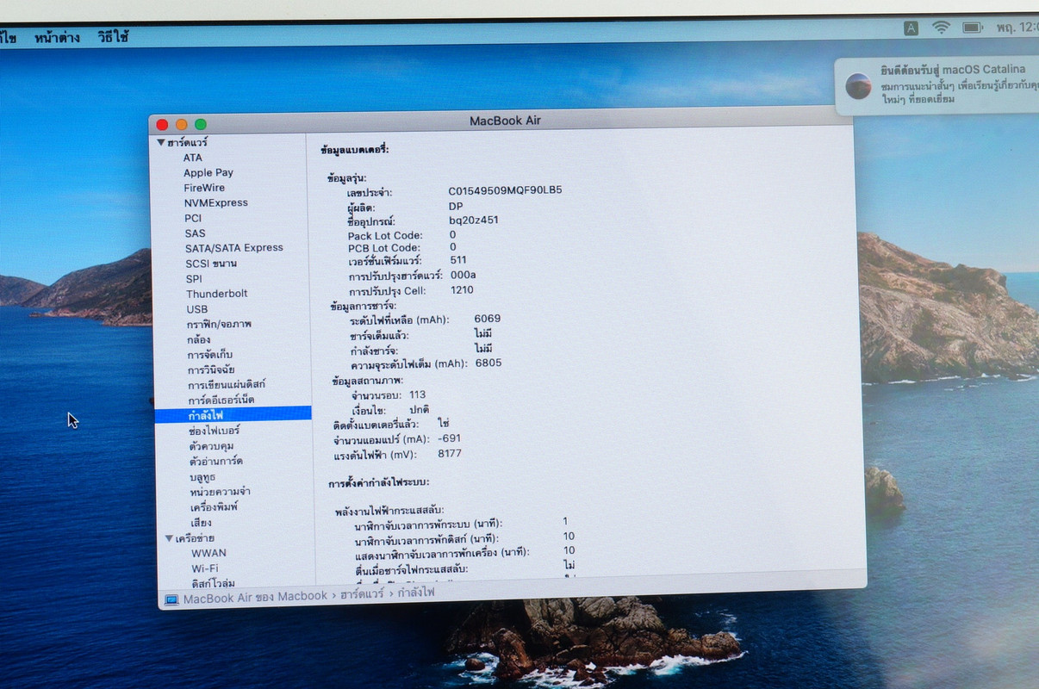Click the battery status icon in menu bar

coord(973,28)
